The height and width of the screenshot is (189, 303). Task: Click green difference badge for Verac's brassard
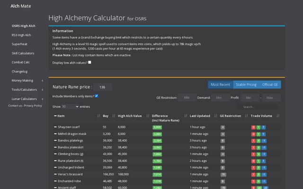(x=157, y=174)
